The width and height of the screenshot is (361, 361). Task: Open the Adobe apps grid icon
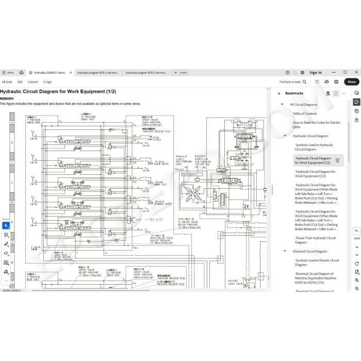click(303, 73)
